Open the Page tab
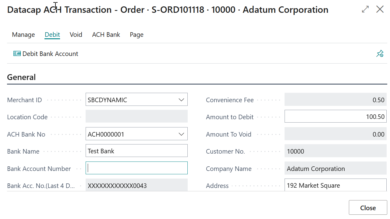This screenshot has width=390, height=219. tap(136, 35)
